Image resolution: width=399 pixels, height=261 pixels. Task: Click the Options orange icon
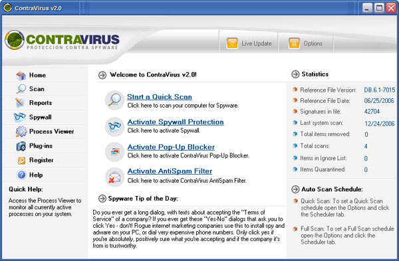[294, 43]
